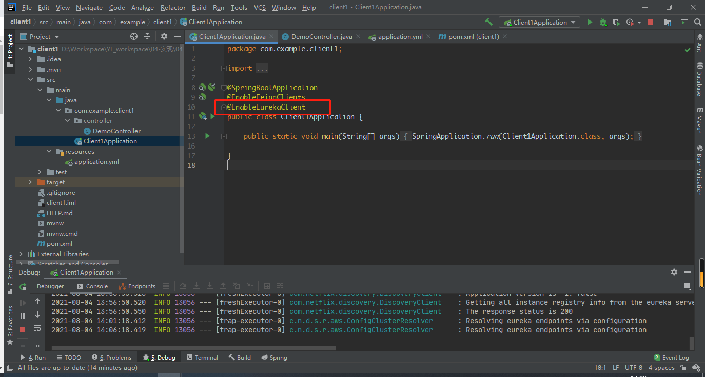
Task: Switch to the Debugger tab
Action: coord(50,286)
